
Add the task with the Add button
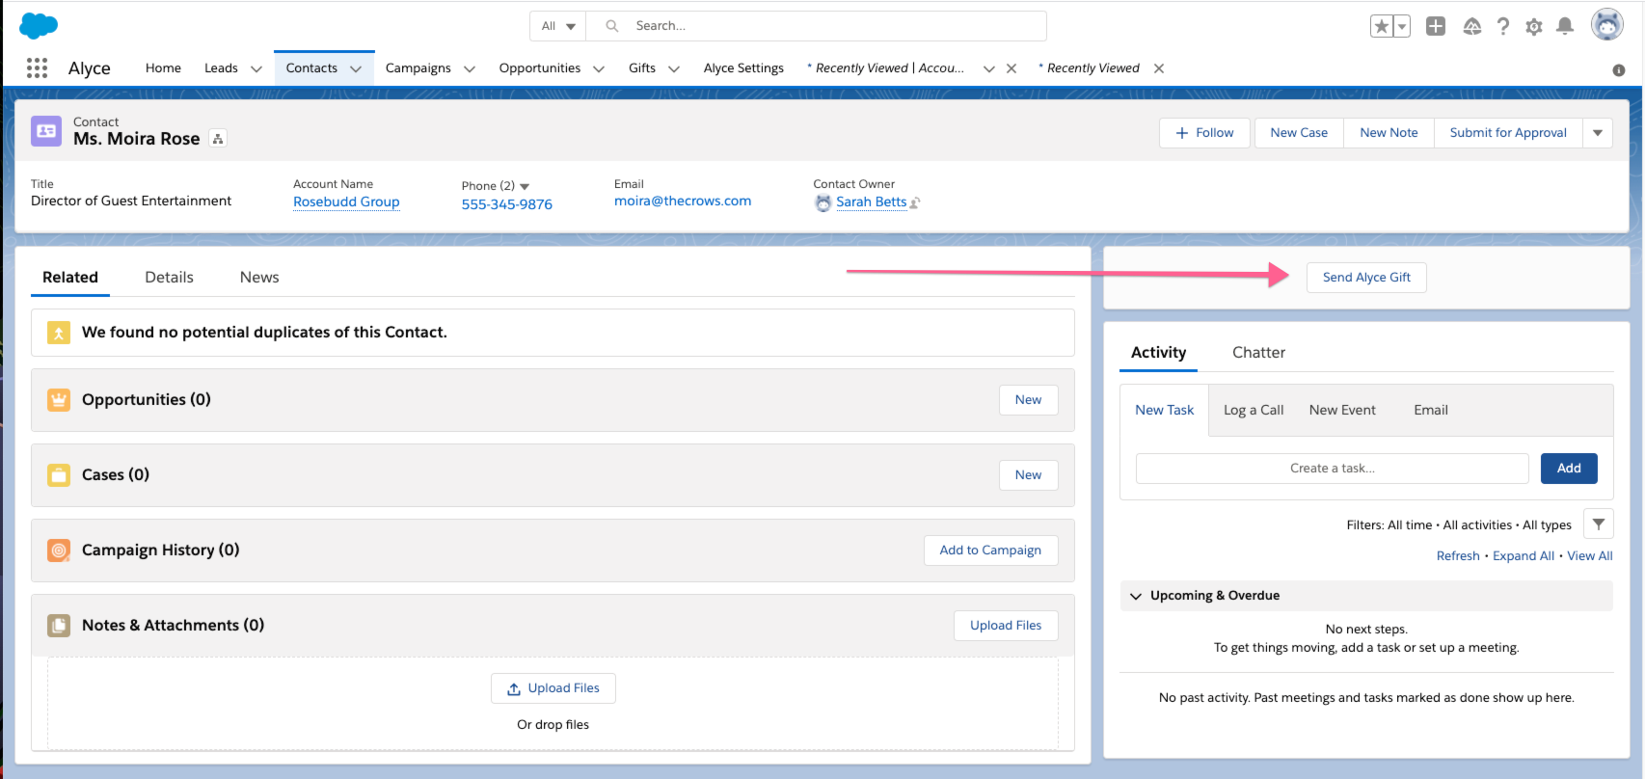coord(1569,469)
